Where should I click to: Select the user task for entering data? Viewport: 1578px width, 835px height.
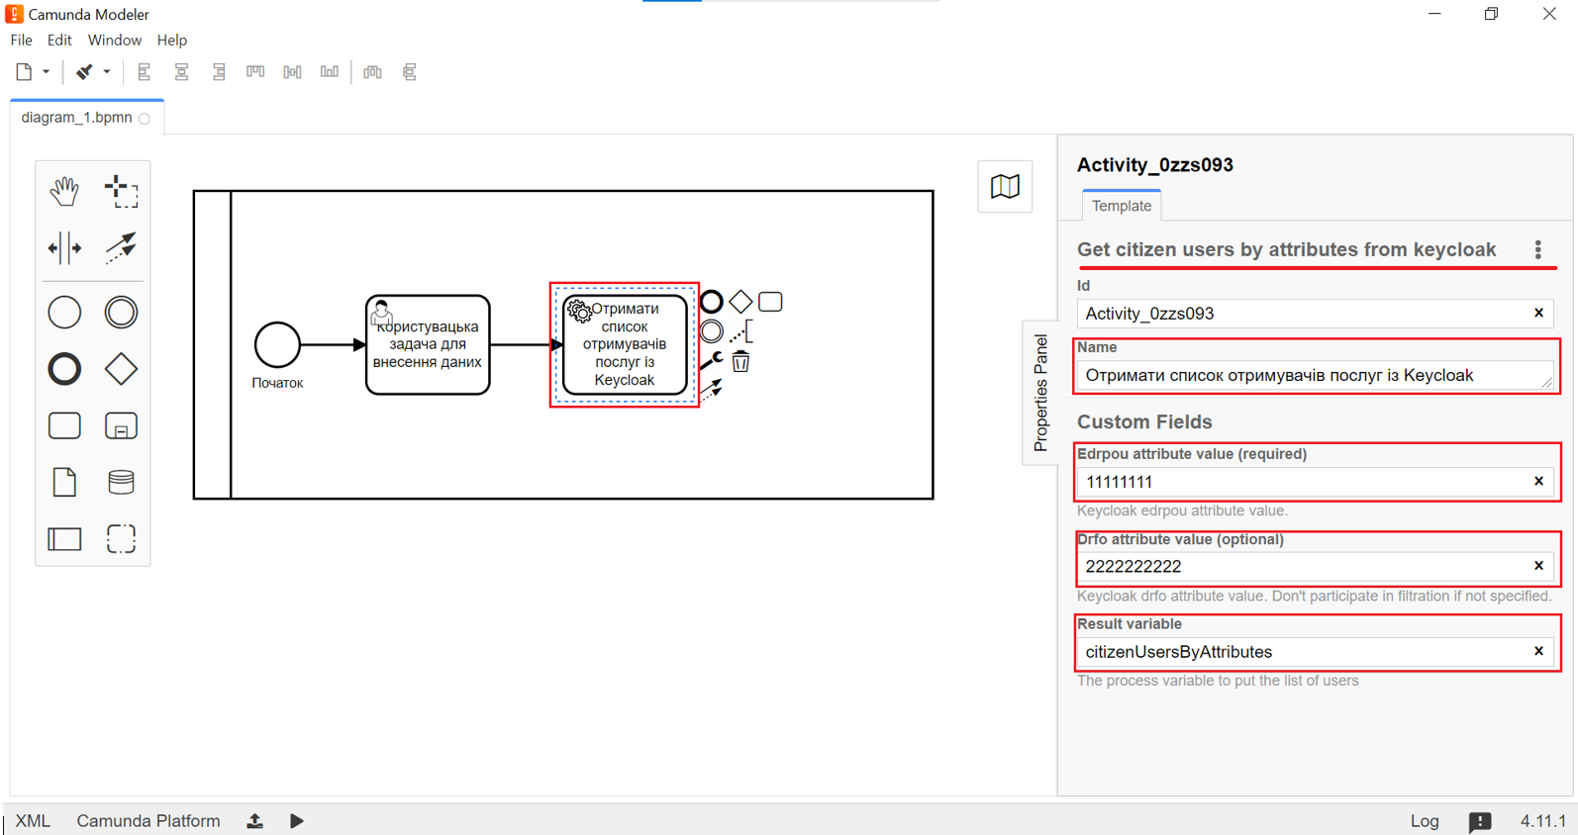pyautogui.click(x=428, y=345)
